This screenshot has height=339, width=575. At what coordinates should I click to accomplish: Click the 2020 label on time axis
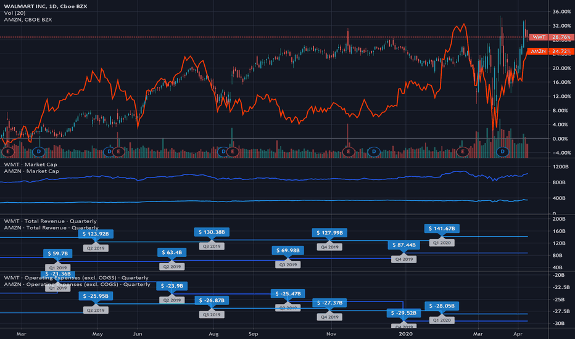pyautogui.click(x=405, y=334)
